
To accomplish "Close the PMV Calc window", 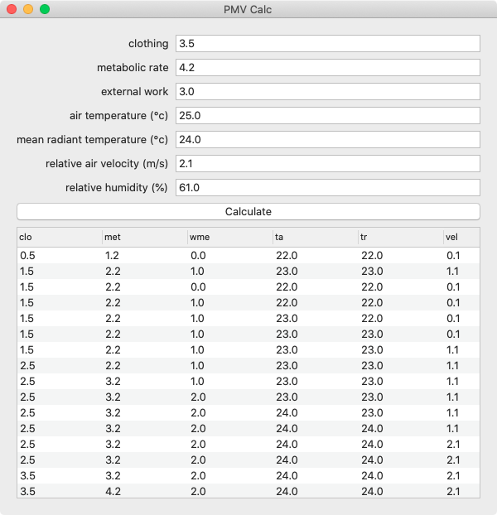I will (x=12, y=9).
